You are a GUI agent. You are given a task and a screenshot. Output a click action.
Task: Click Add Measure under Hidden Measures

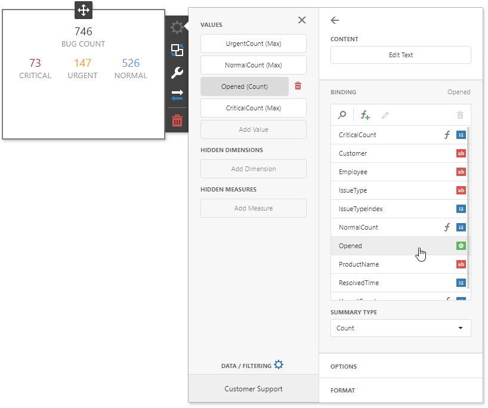click(x=254, y=208)
